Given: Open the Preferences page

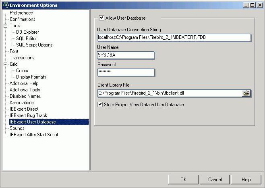Looking at the screenshot, I should click(x=21, y=13).
